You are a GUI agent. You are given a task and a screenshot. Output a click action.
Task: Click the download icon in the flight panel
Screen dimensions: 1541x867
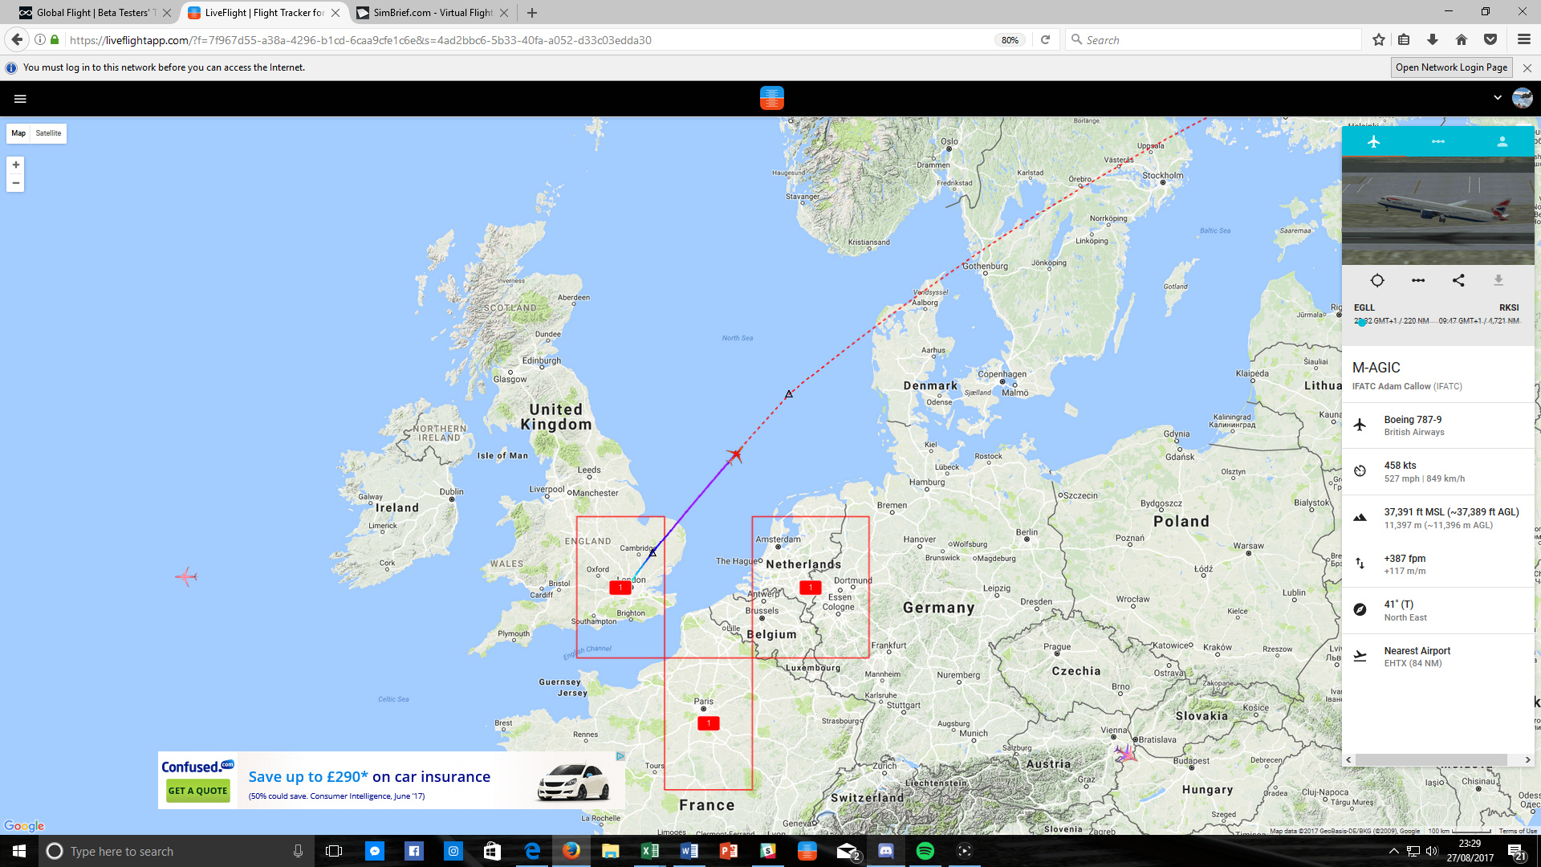tap(1498, 280)
